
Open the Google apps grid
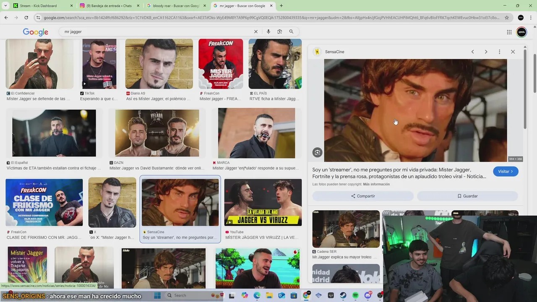(x=509, y=32)
